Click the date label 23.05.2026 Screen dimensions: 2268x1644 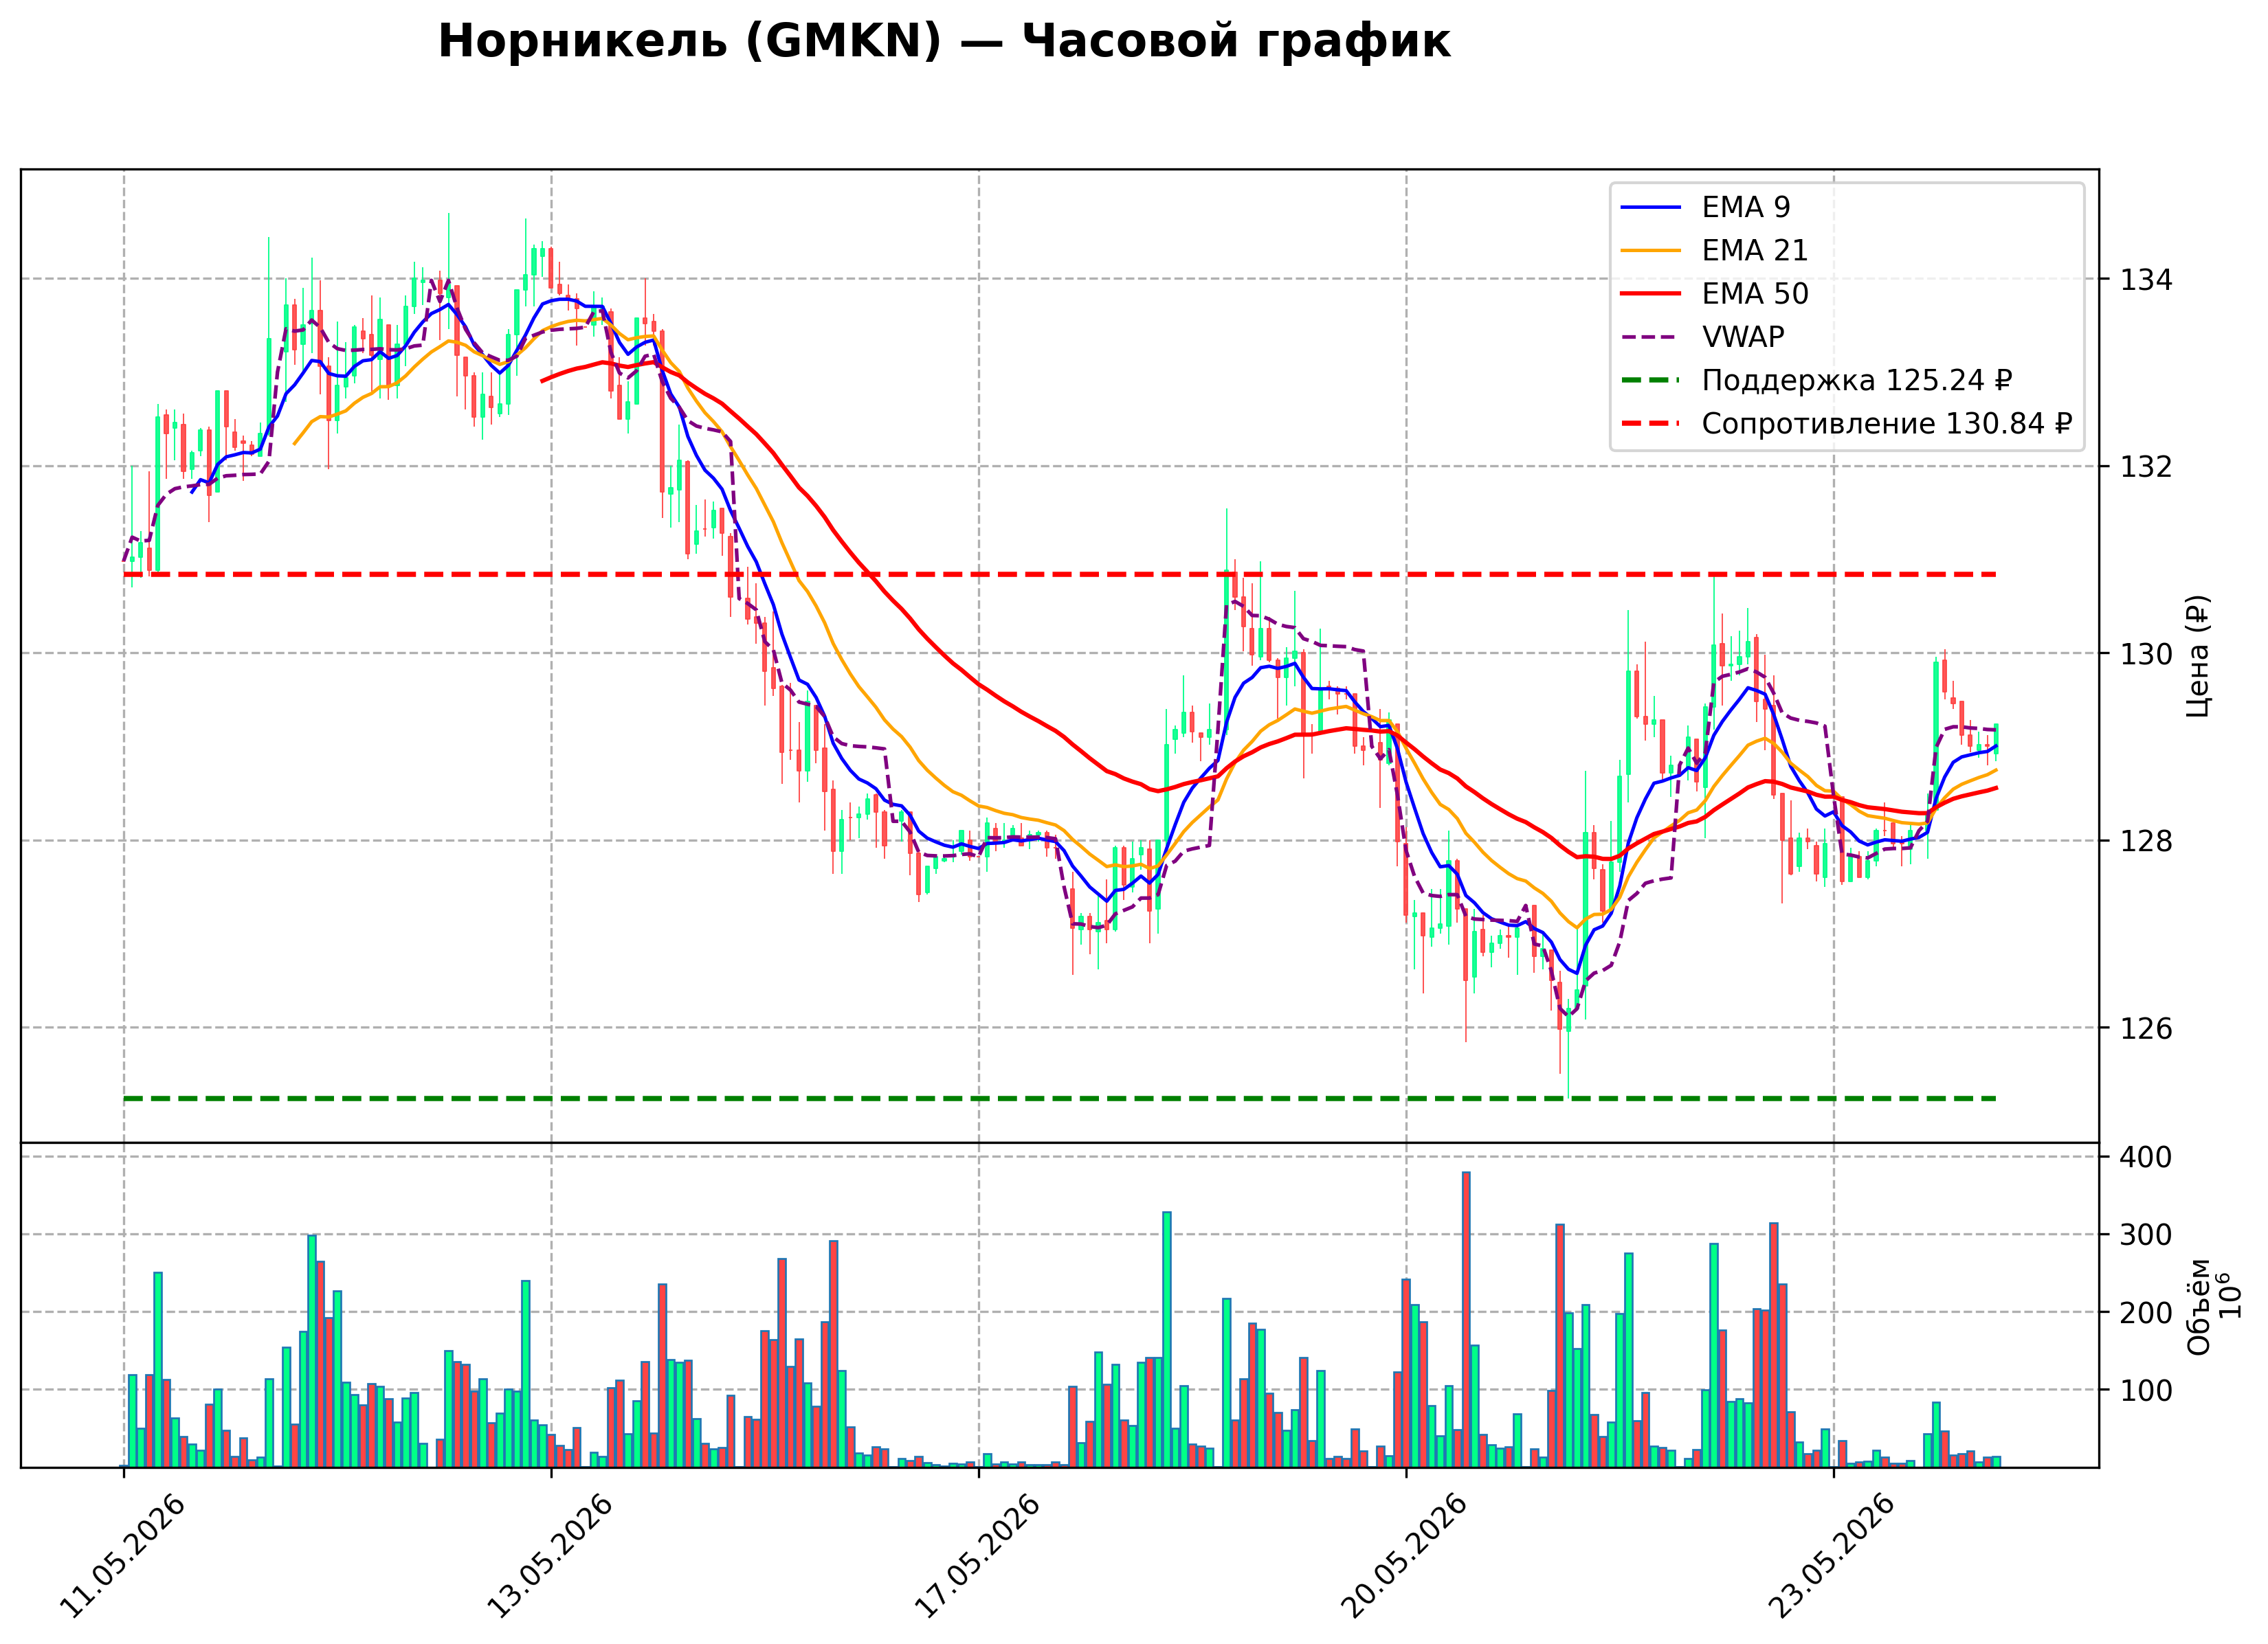pyautogui.click(x=1832, y=1556)
